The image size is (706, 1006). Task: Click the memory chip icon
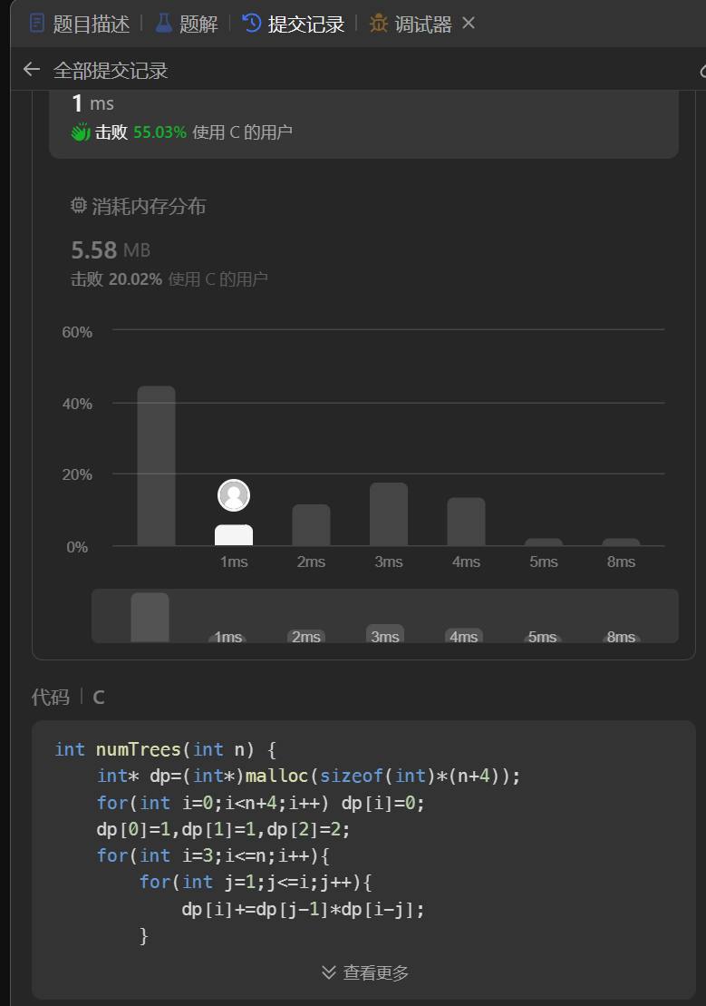(x=79, y=206)
